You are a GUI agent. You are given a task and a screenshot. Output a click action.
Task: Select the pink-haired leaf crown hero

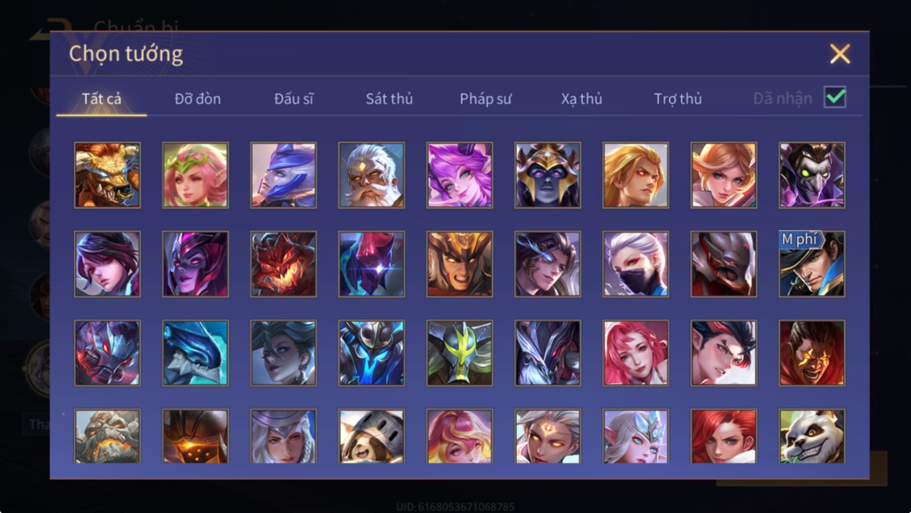coord(195,175)
